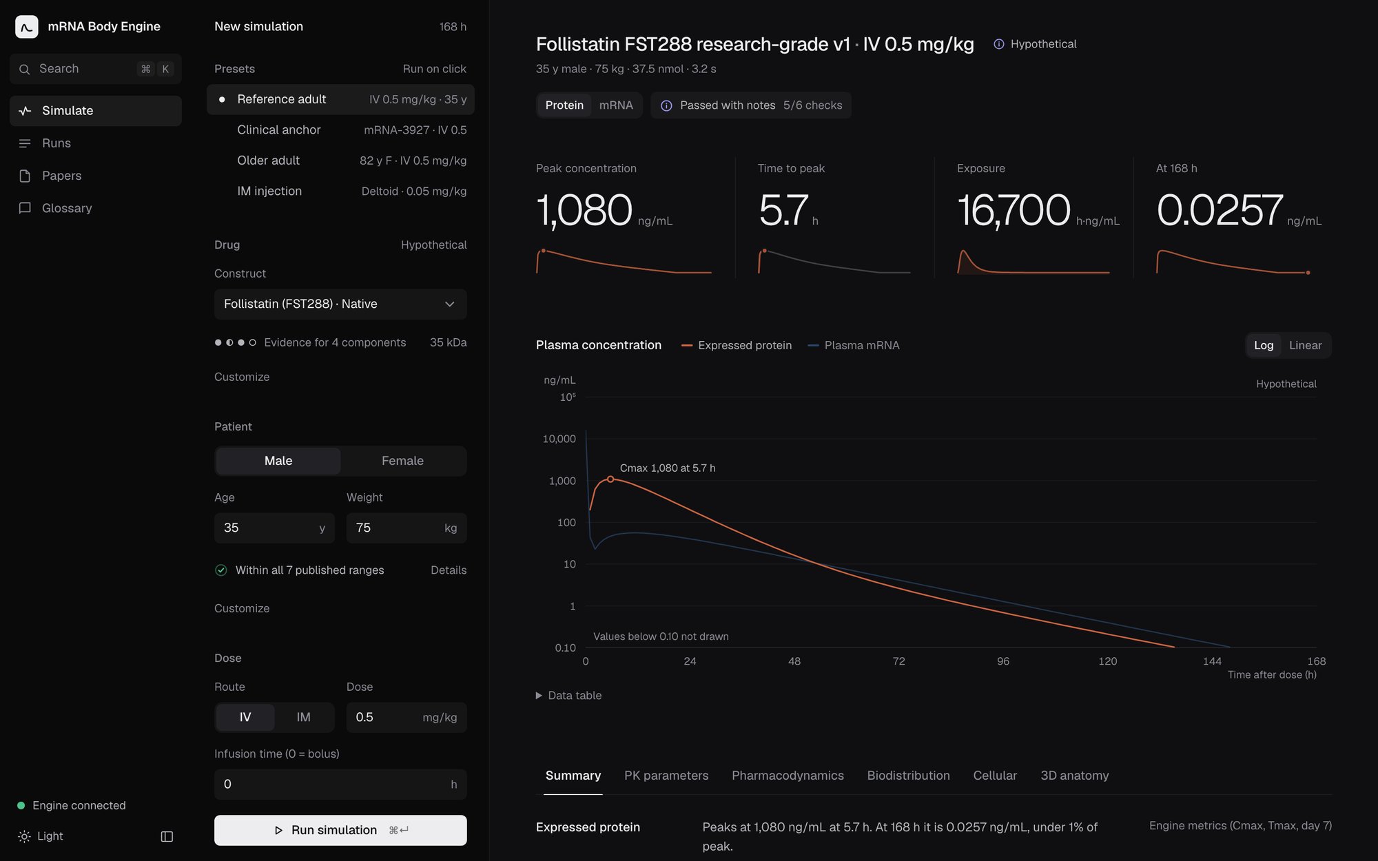Click the Cmax marker on the chart
Viewport: 1378px width, 861px height.
(x=610, y=479)
